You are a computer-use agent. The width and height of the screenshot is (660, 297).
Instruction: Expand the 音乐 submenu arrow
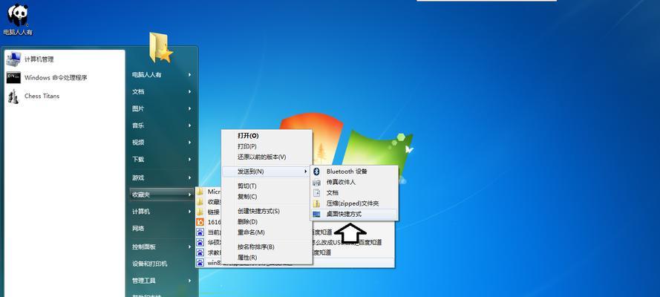[190, 125]
